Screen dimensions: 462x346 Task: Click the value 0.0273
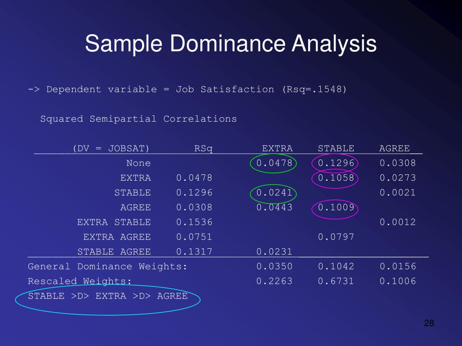(398, 178)
